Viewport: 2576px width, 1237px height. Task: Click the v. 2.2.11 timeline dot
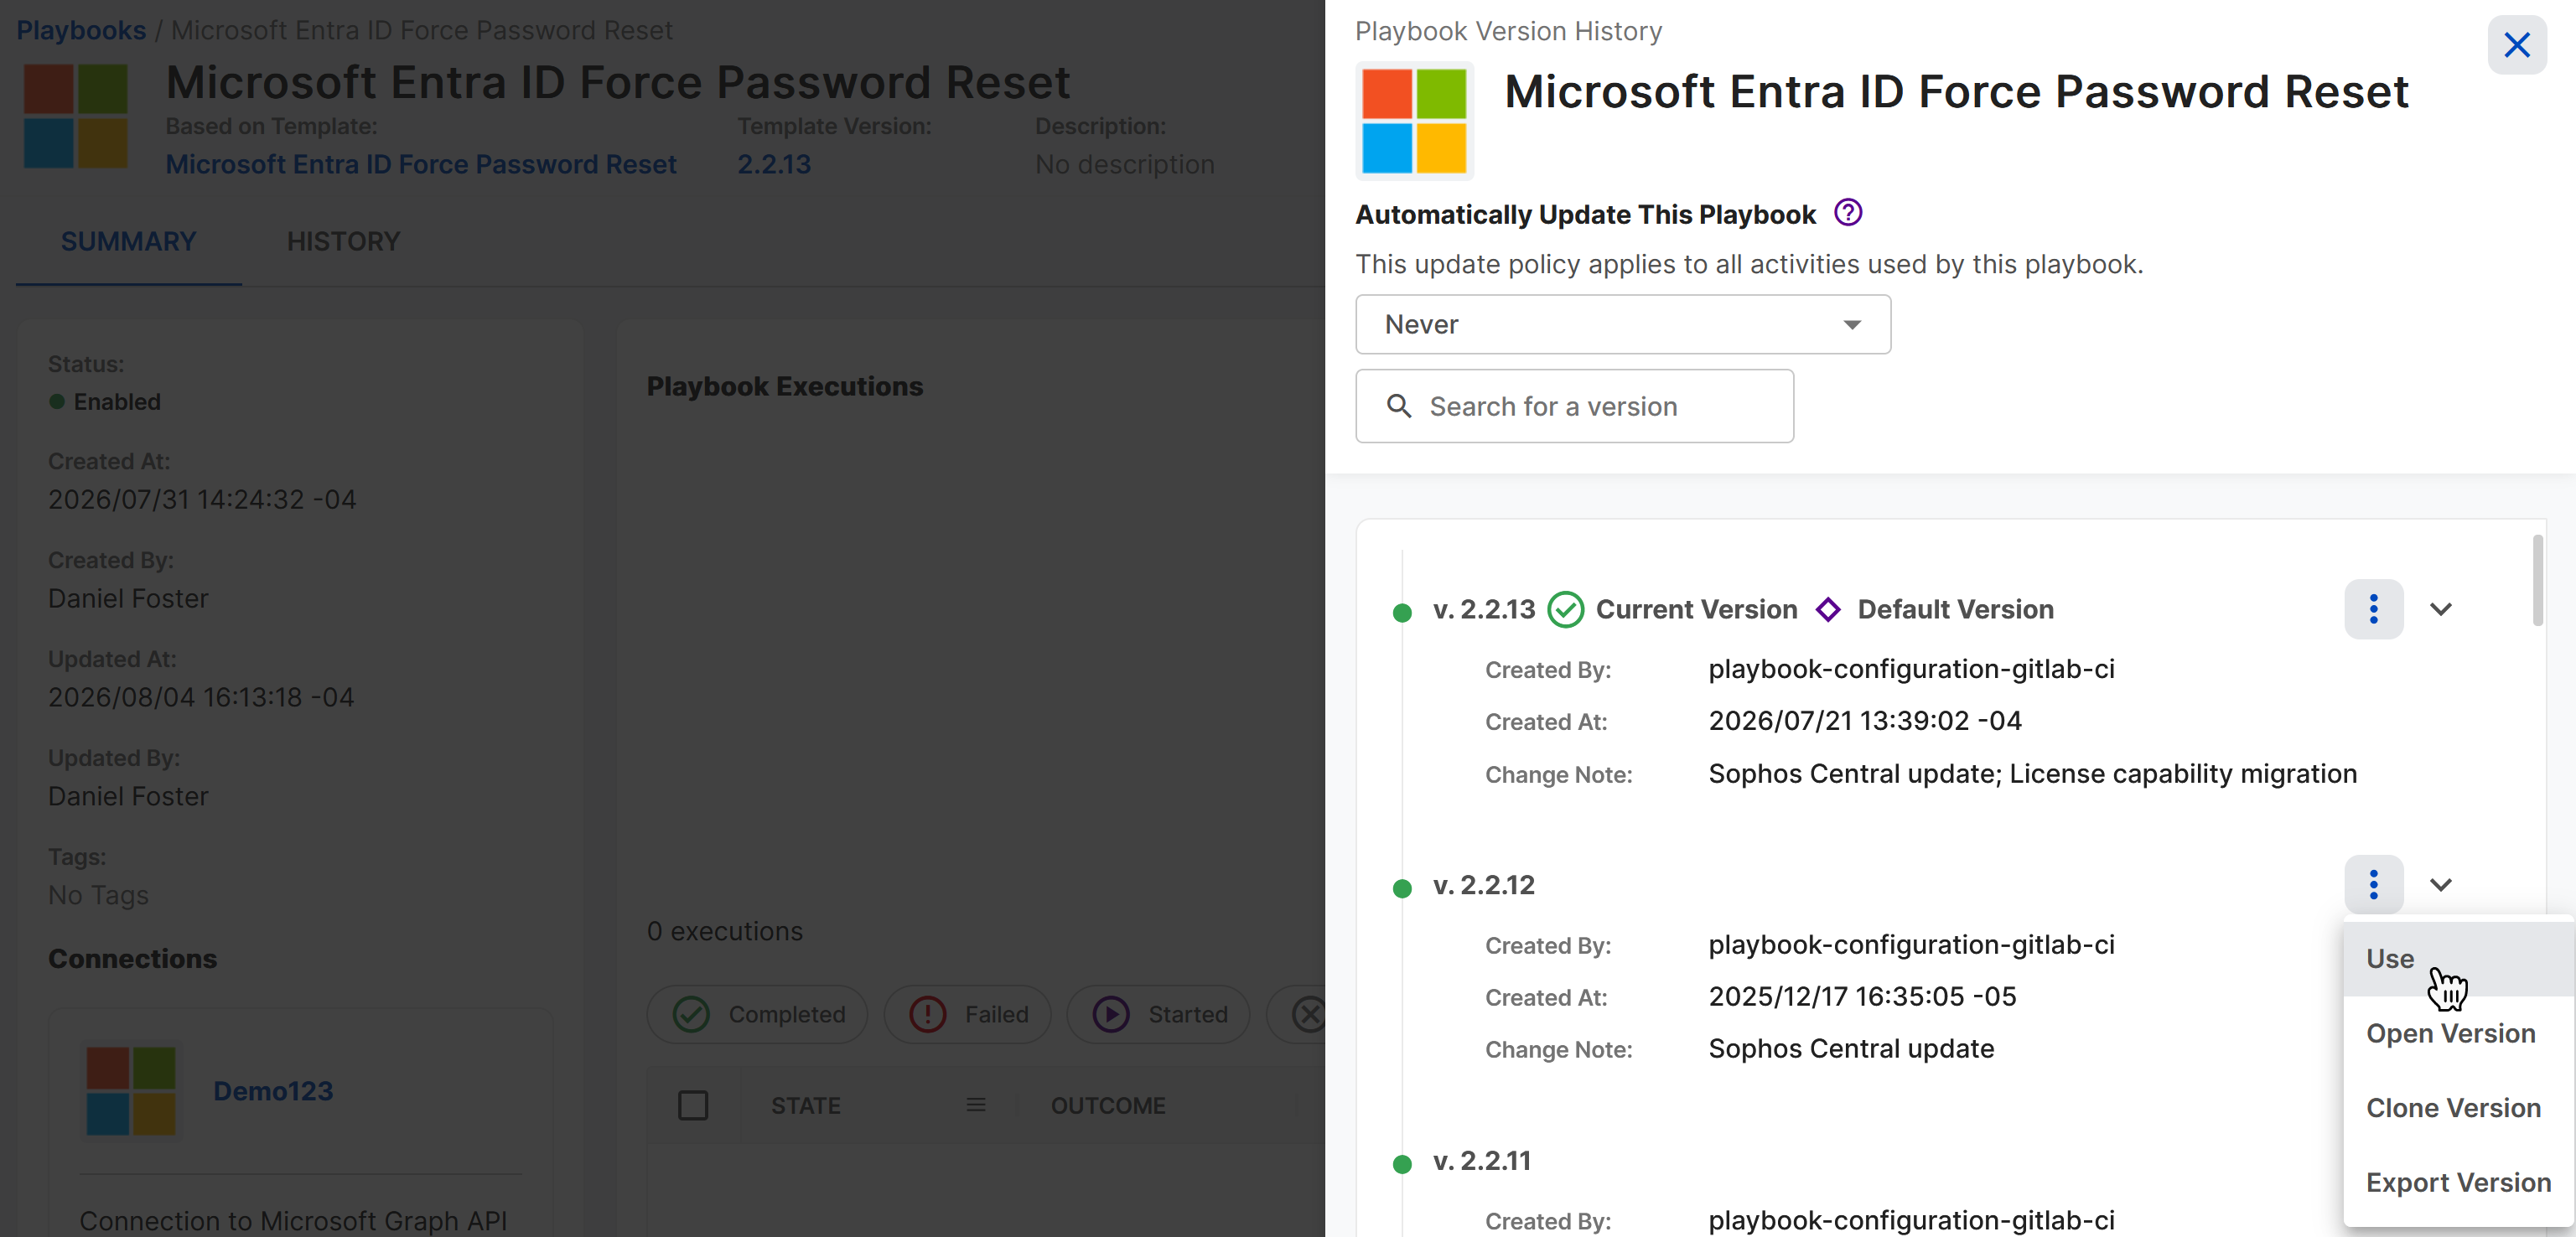[x=1402, y=1164]
